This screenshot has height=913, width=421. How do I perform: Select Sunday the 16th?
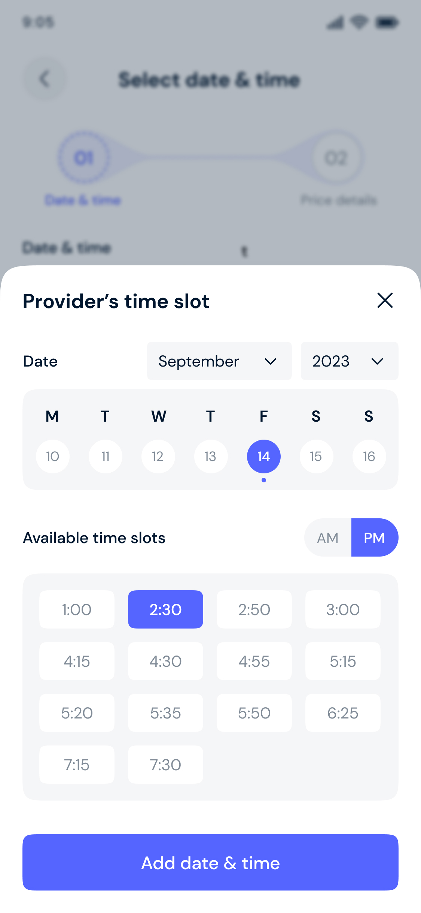pos(369,456)
